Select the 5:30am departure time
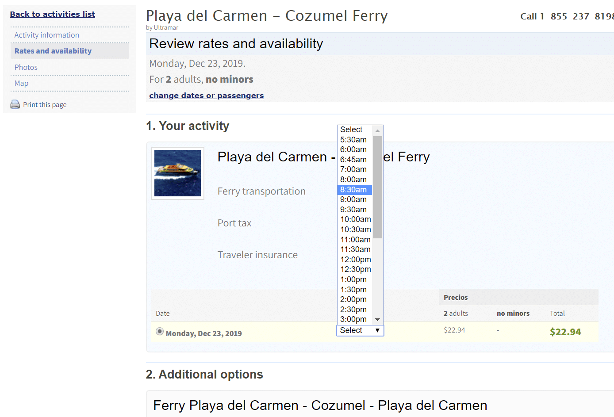Screen dimensions: 614x417 coord(353,140)
